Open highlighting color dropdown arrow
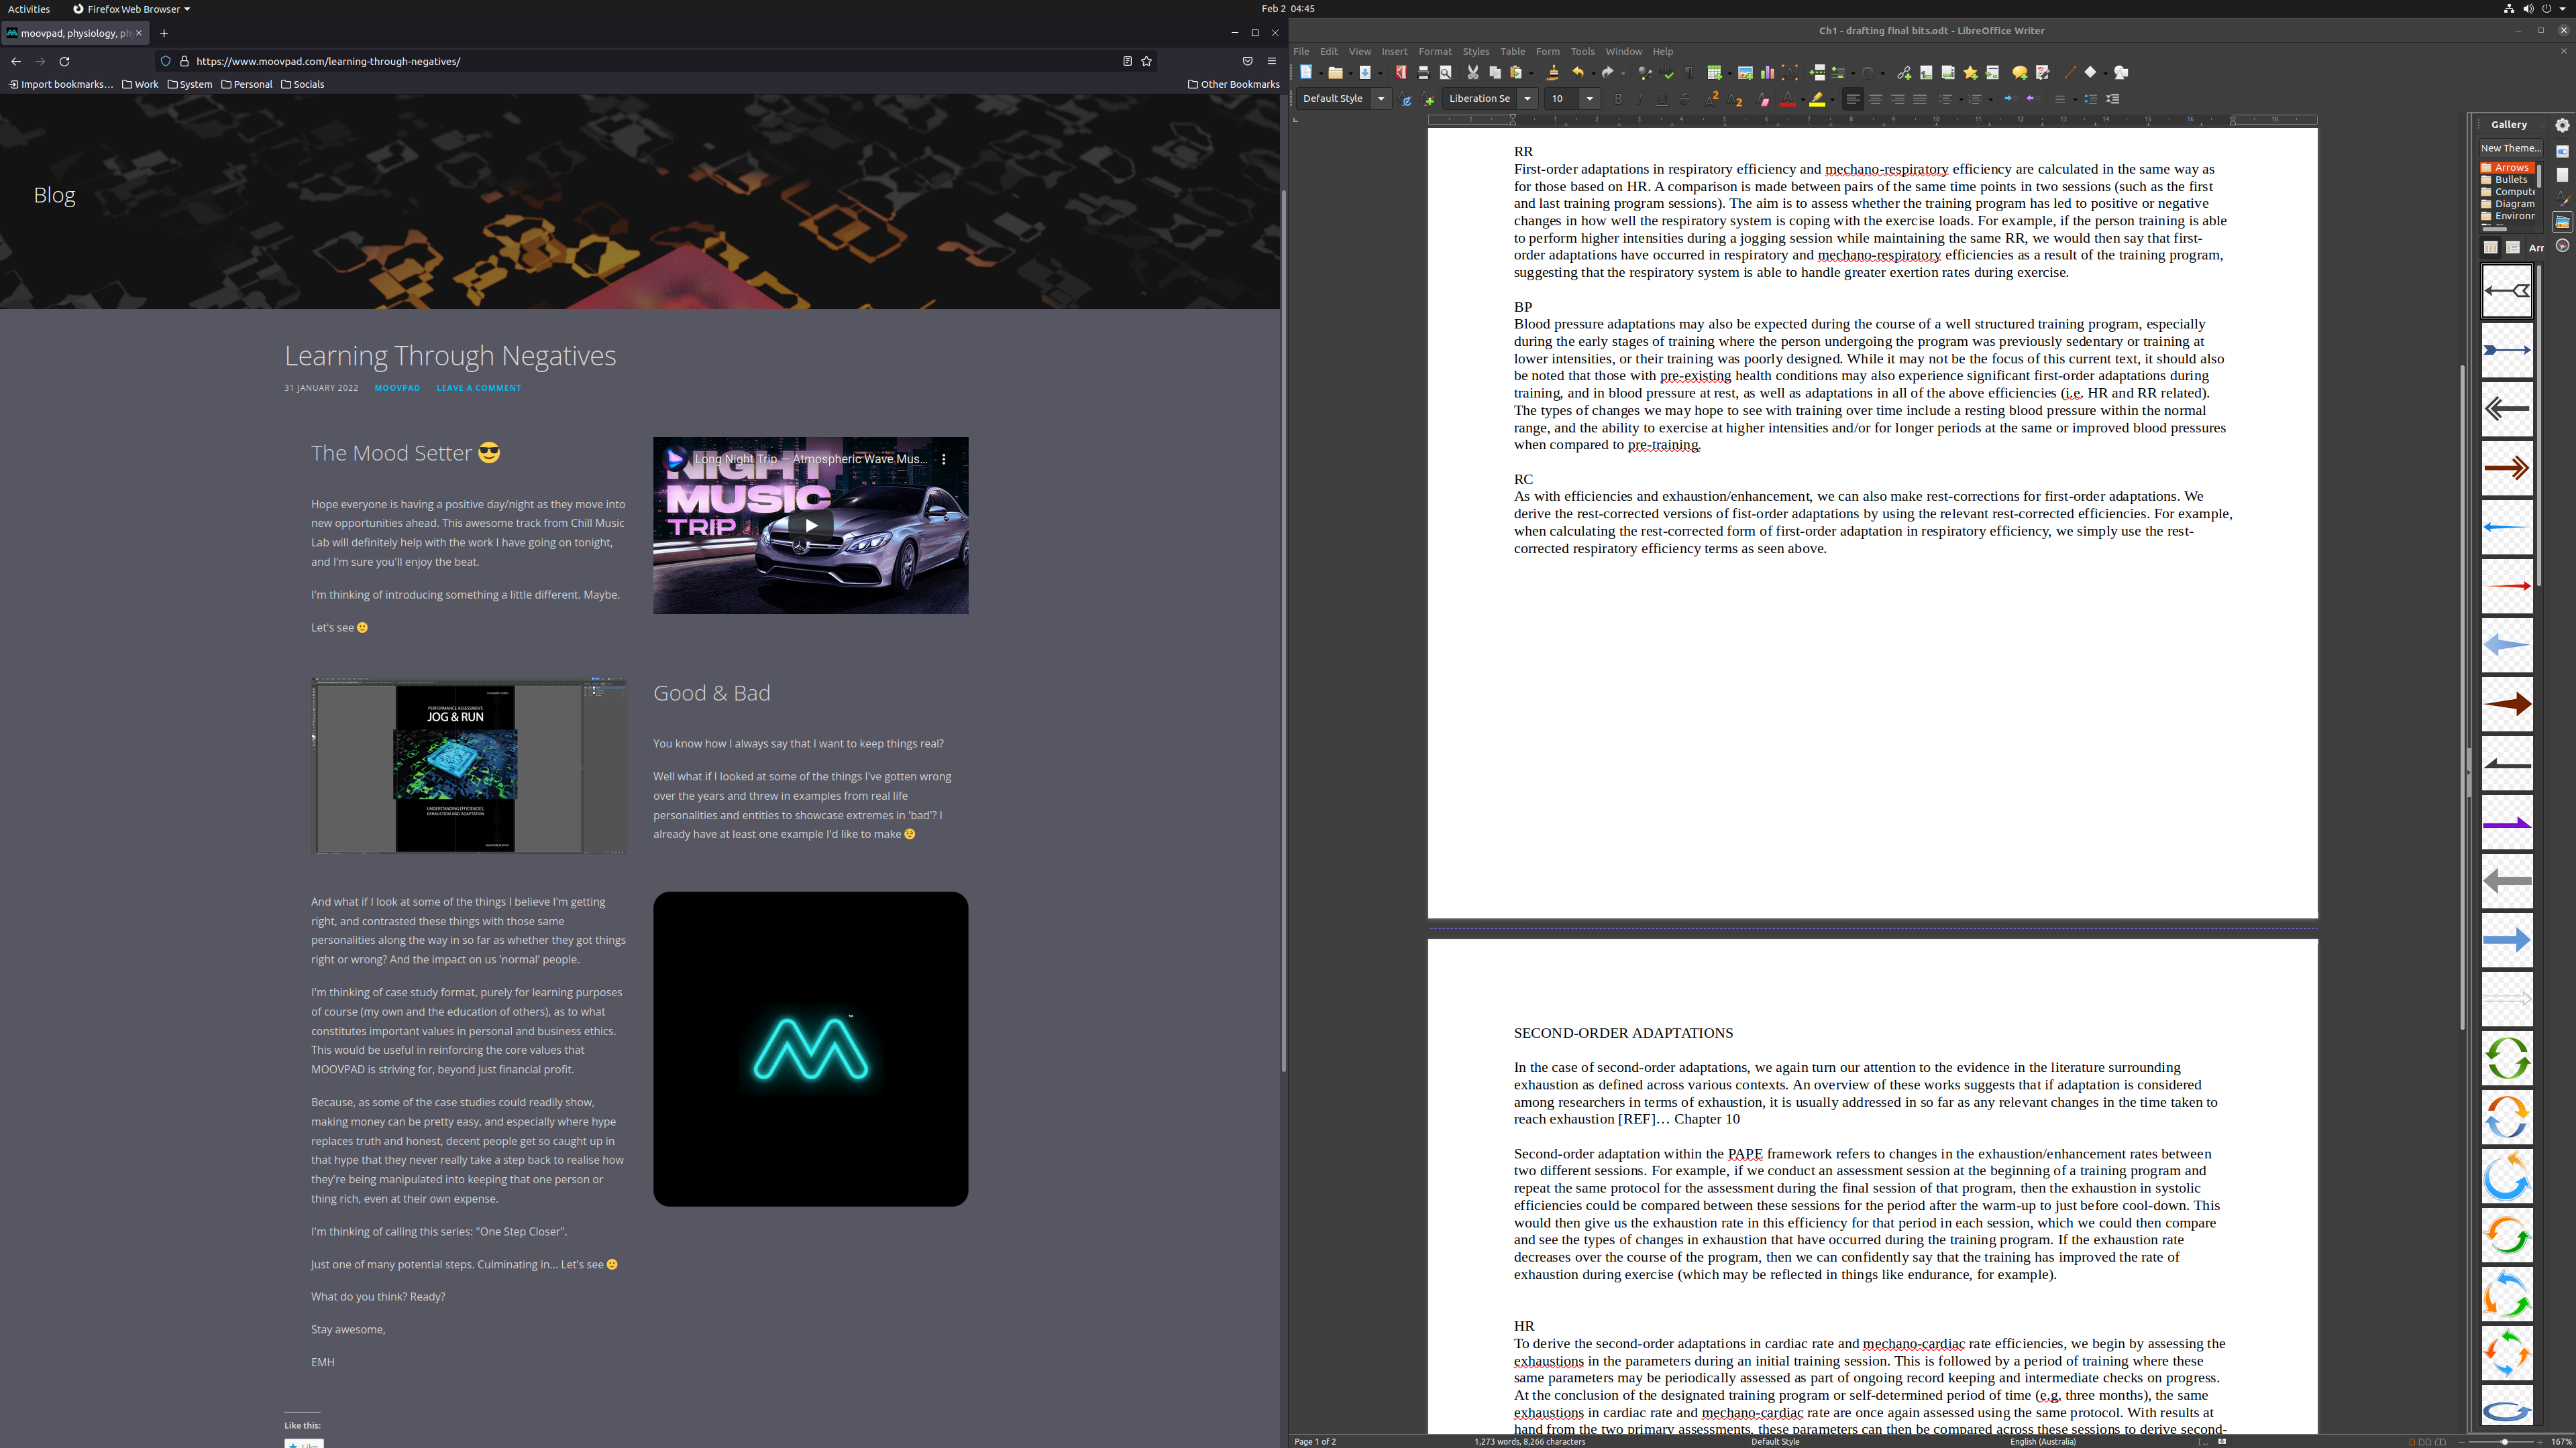Screen dimensions: 2576x1448 click(x=1832, y=99)
